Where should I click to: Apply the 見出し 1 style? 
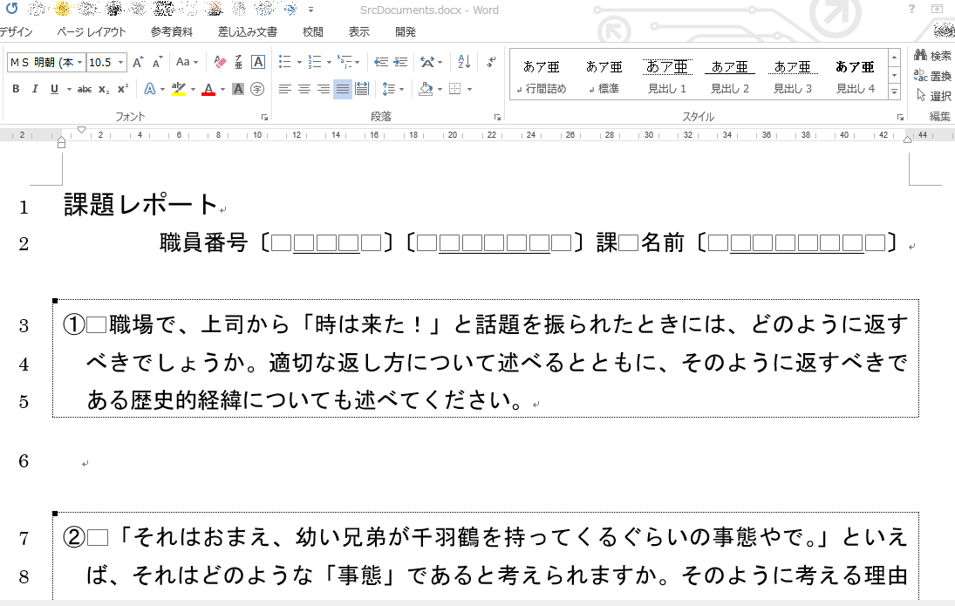(667, 74)
